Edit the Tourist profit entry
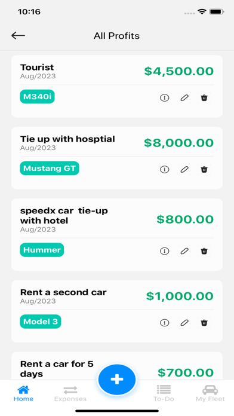The image size is (234, 416). coord(184,98)
